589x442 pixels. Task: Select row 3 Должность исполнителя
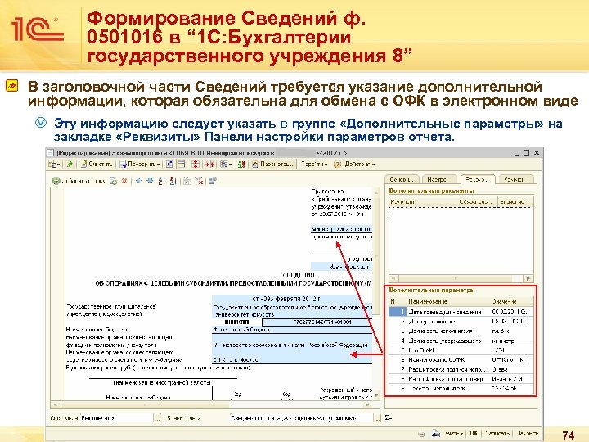[x=461, y=331]
